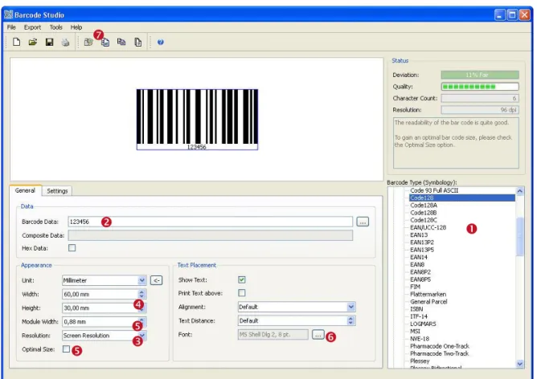Click the copy barcode icon under marker 7
Viewport: 537px width, 379px height.
click(105, 43)
